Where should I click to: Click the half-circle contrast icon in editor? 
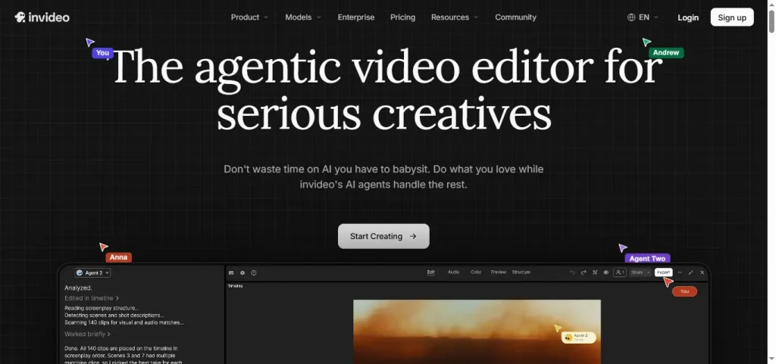click(605, 272)
